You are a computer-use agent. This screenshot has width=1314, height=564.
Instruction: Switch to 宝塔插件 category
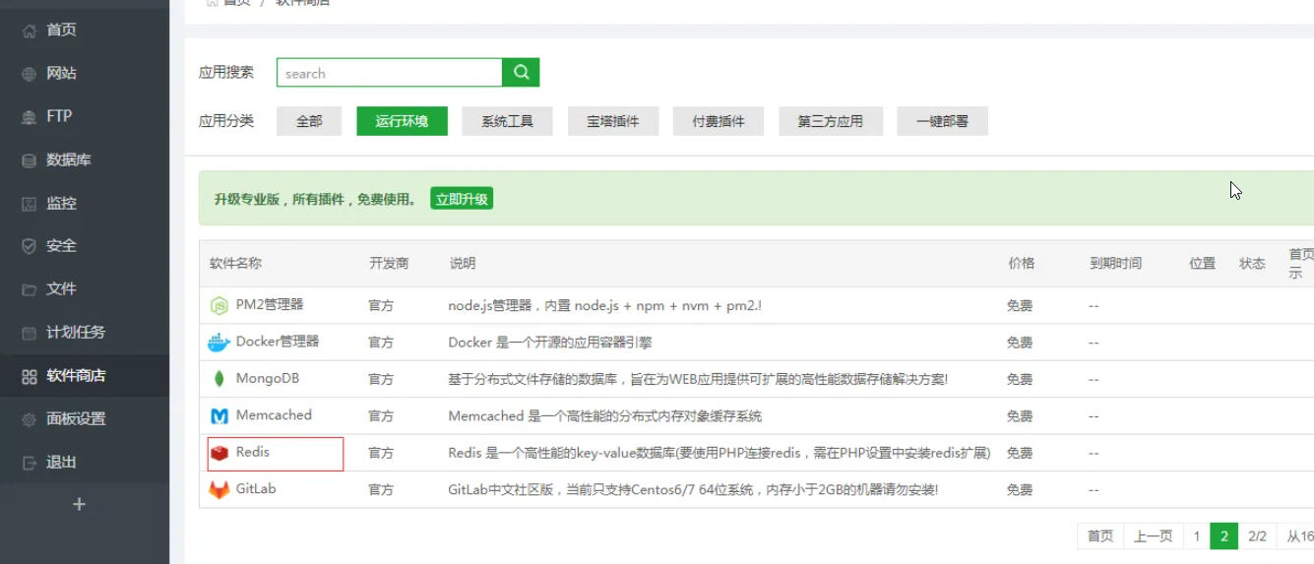(x=612, y=121)
